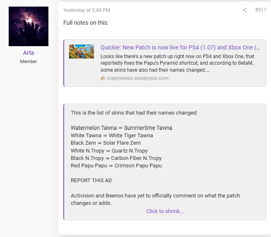The width and height of the screenshot is (271, 237).
Task: Click the 'Full notes on this:' text
Action: (86, 23)
